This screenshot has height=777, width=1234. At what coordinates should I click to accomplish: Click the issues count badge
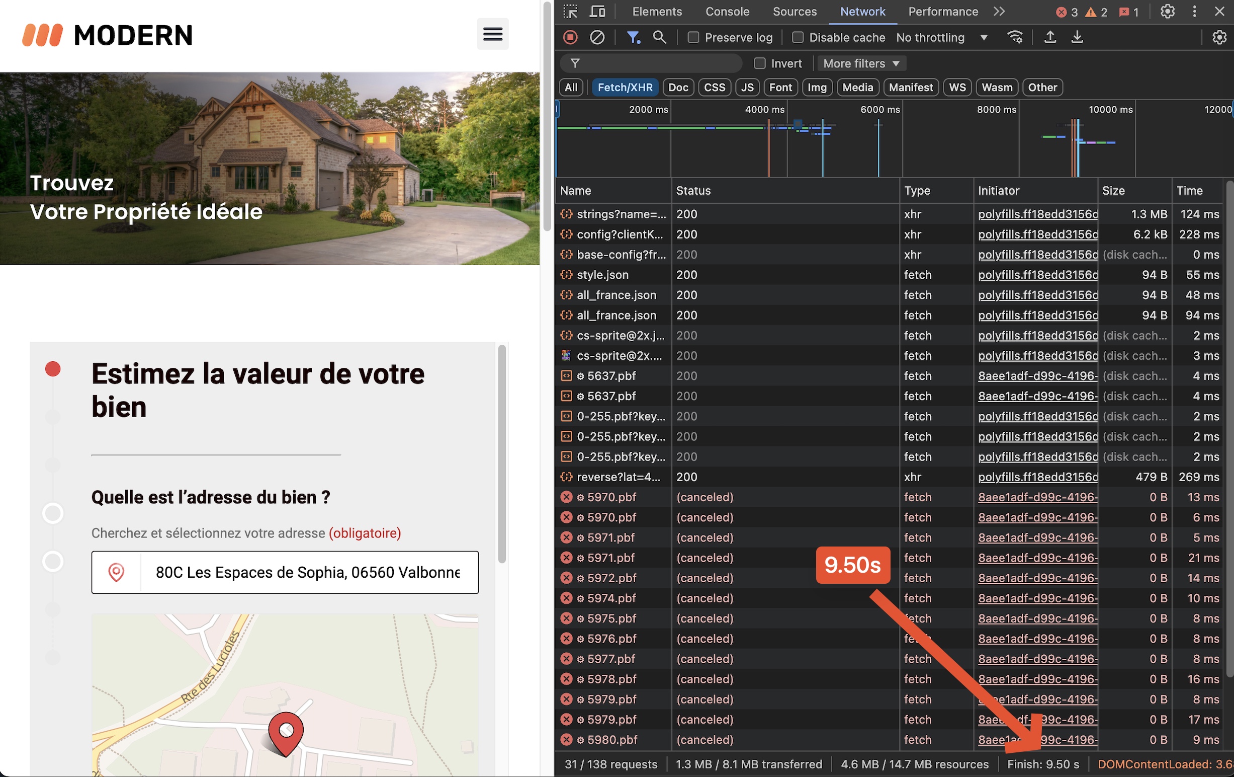pyautogui.click(x=1129, y=12)
